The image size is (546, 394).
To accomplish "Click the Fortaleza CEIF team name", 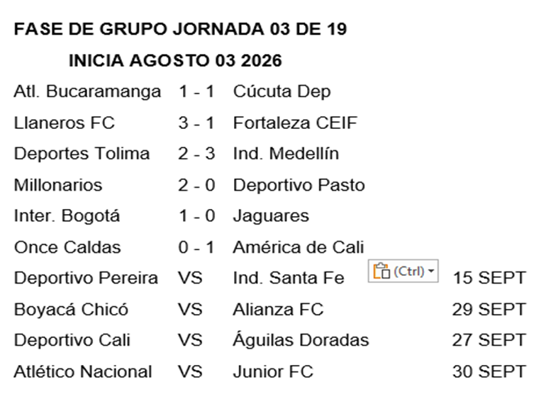I will point(295,123).
